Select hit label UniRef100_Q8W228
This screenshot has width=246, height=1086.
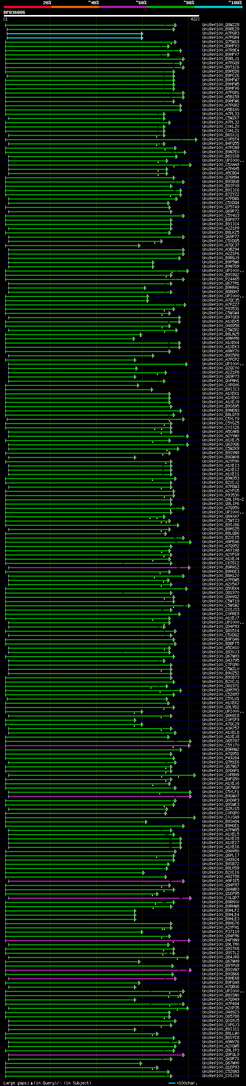point(221,25)
